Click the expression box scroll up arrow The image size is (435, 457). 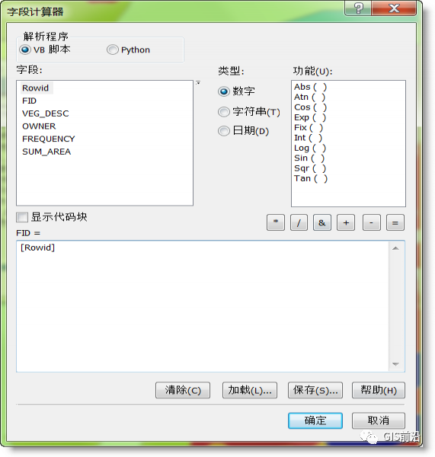395,248
